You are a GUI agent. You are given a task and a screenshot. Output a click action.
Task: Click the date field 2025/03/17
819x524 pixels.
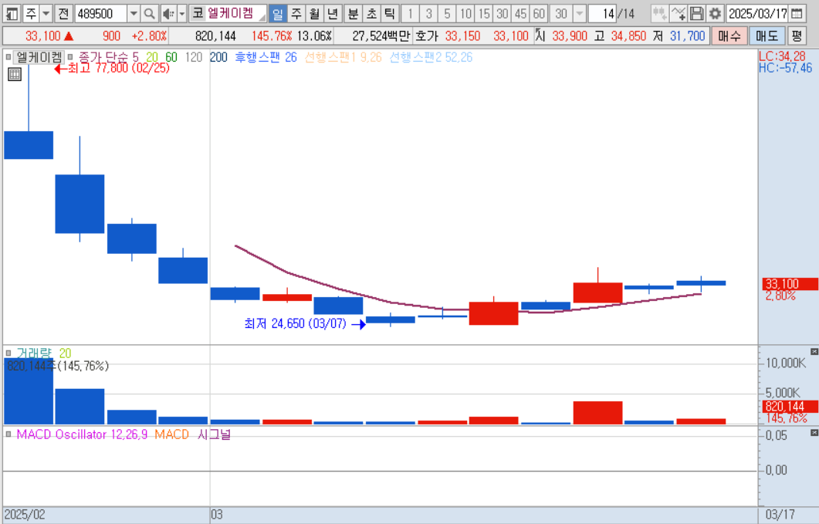[x=757, y=14]
